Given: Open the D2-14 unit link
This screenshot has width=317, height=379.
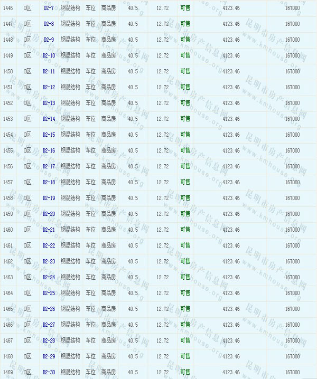Looking at the screenshot, I should pos(49,119).
